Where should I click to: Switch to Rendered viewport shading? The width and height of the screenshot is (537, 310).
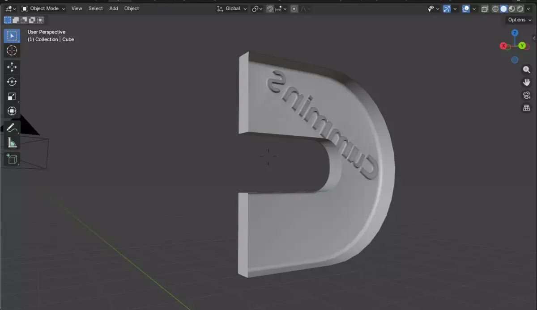pyautogui.click(x=520, y=8)
